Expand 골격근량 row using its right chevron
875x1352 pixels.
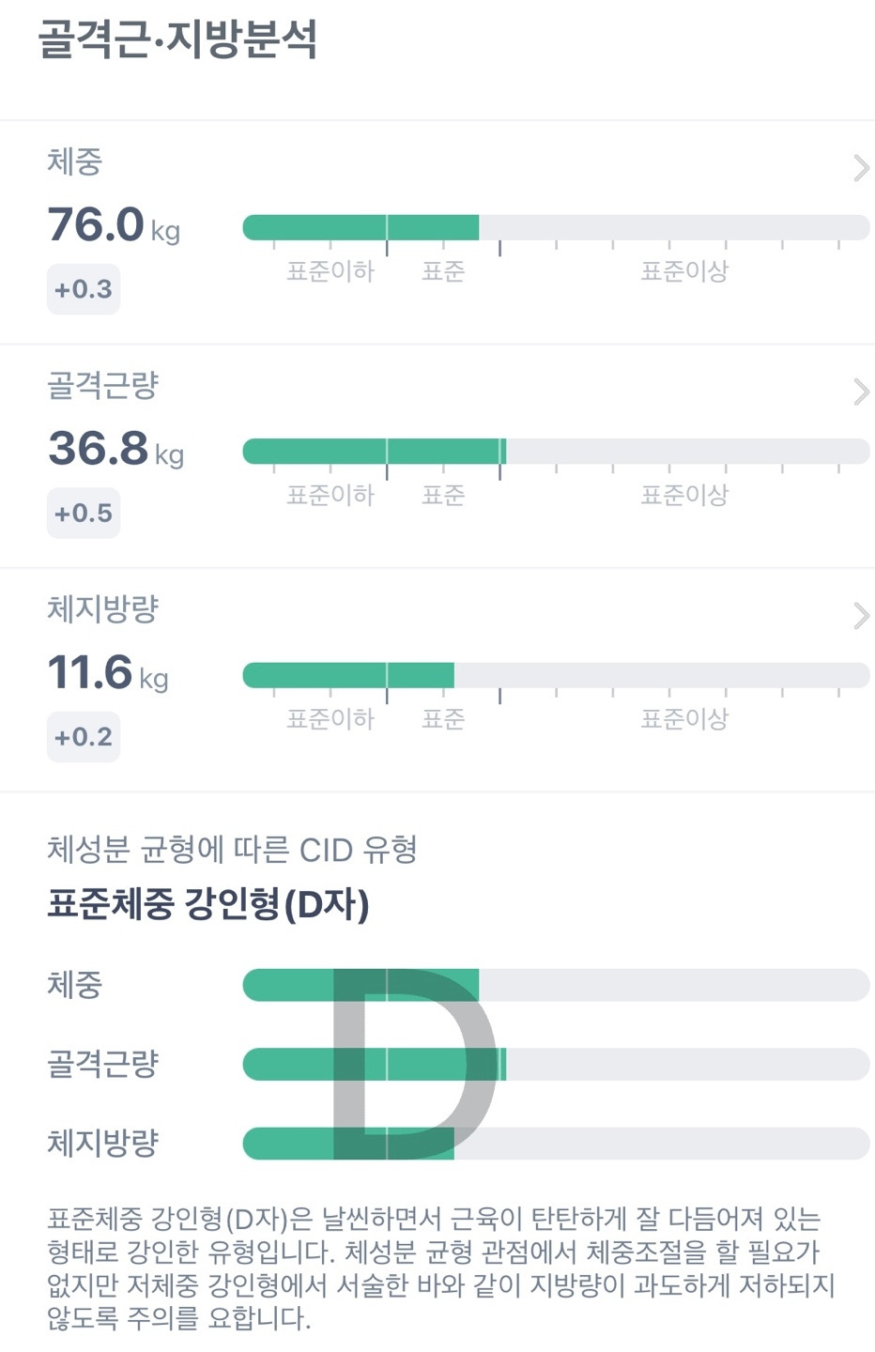tap(860, 392)
